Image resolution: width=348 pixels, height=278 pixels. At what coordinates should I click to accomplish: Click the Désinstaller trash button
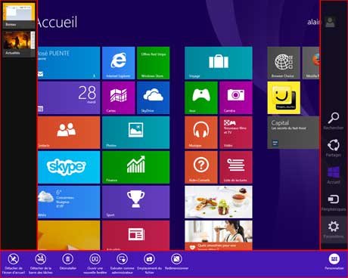click(68, 262)
